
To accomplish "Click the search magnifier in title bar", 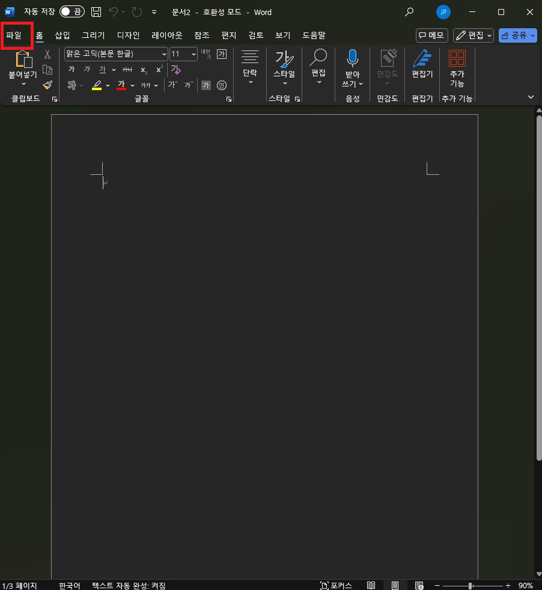I will (409, 12).
